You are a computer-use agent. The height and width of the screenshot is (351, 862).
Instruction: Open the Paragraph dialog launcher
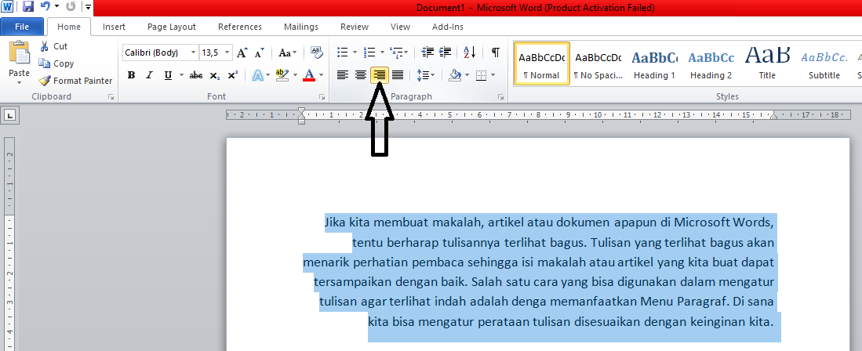pyautogui.click(x=501, y=96)
